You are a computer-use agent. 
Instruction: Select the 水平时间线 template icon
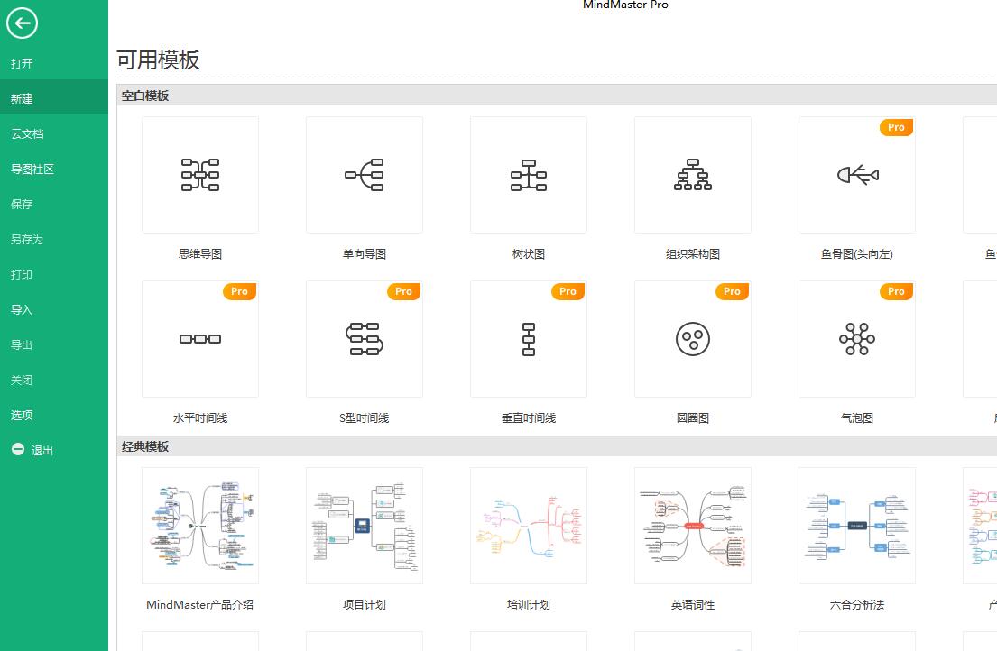pos(200,339)
